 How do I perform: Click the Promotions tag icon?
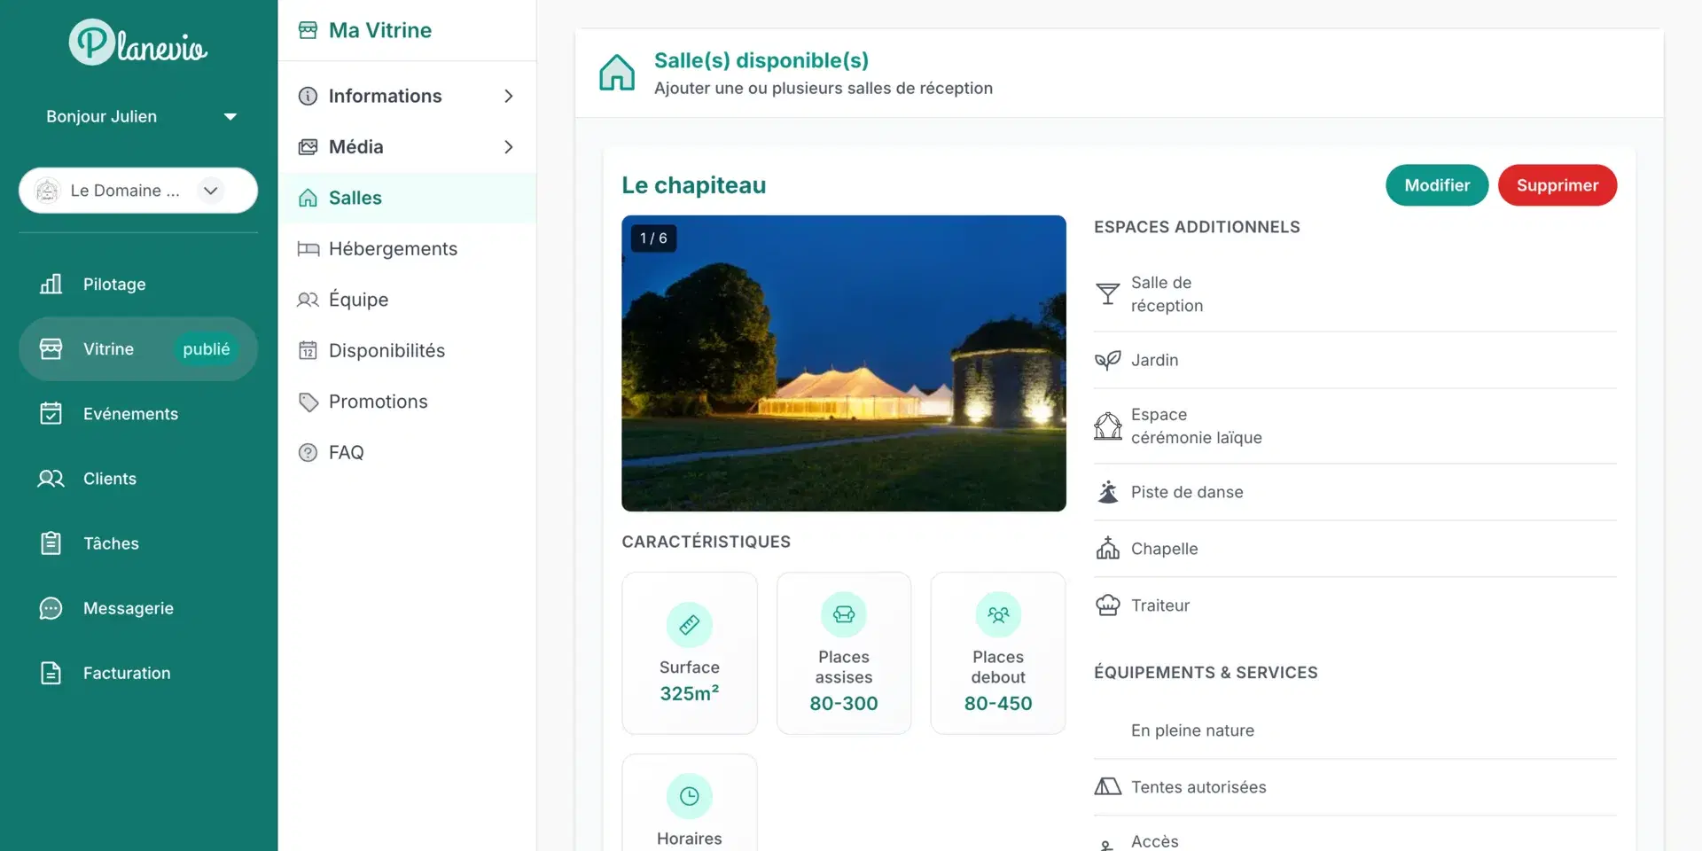coord(308,402)
